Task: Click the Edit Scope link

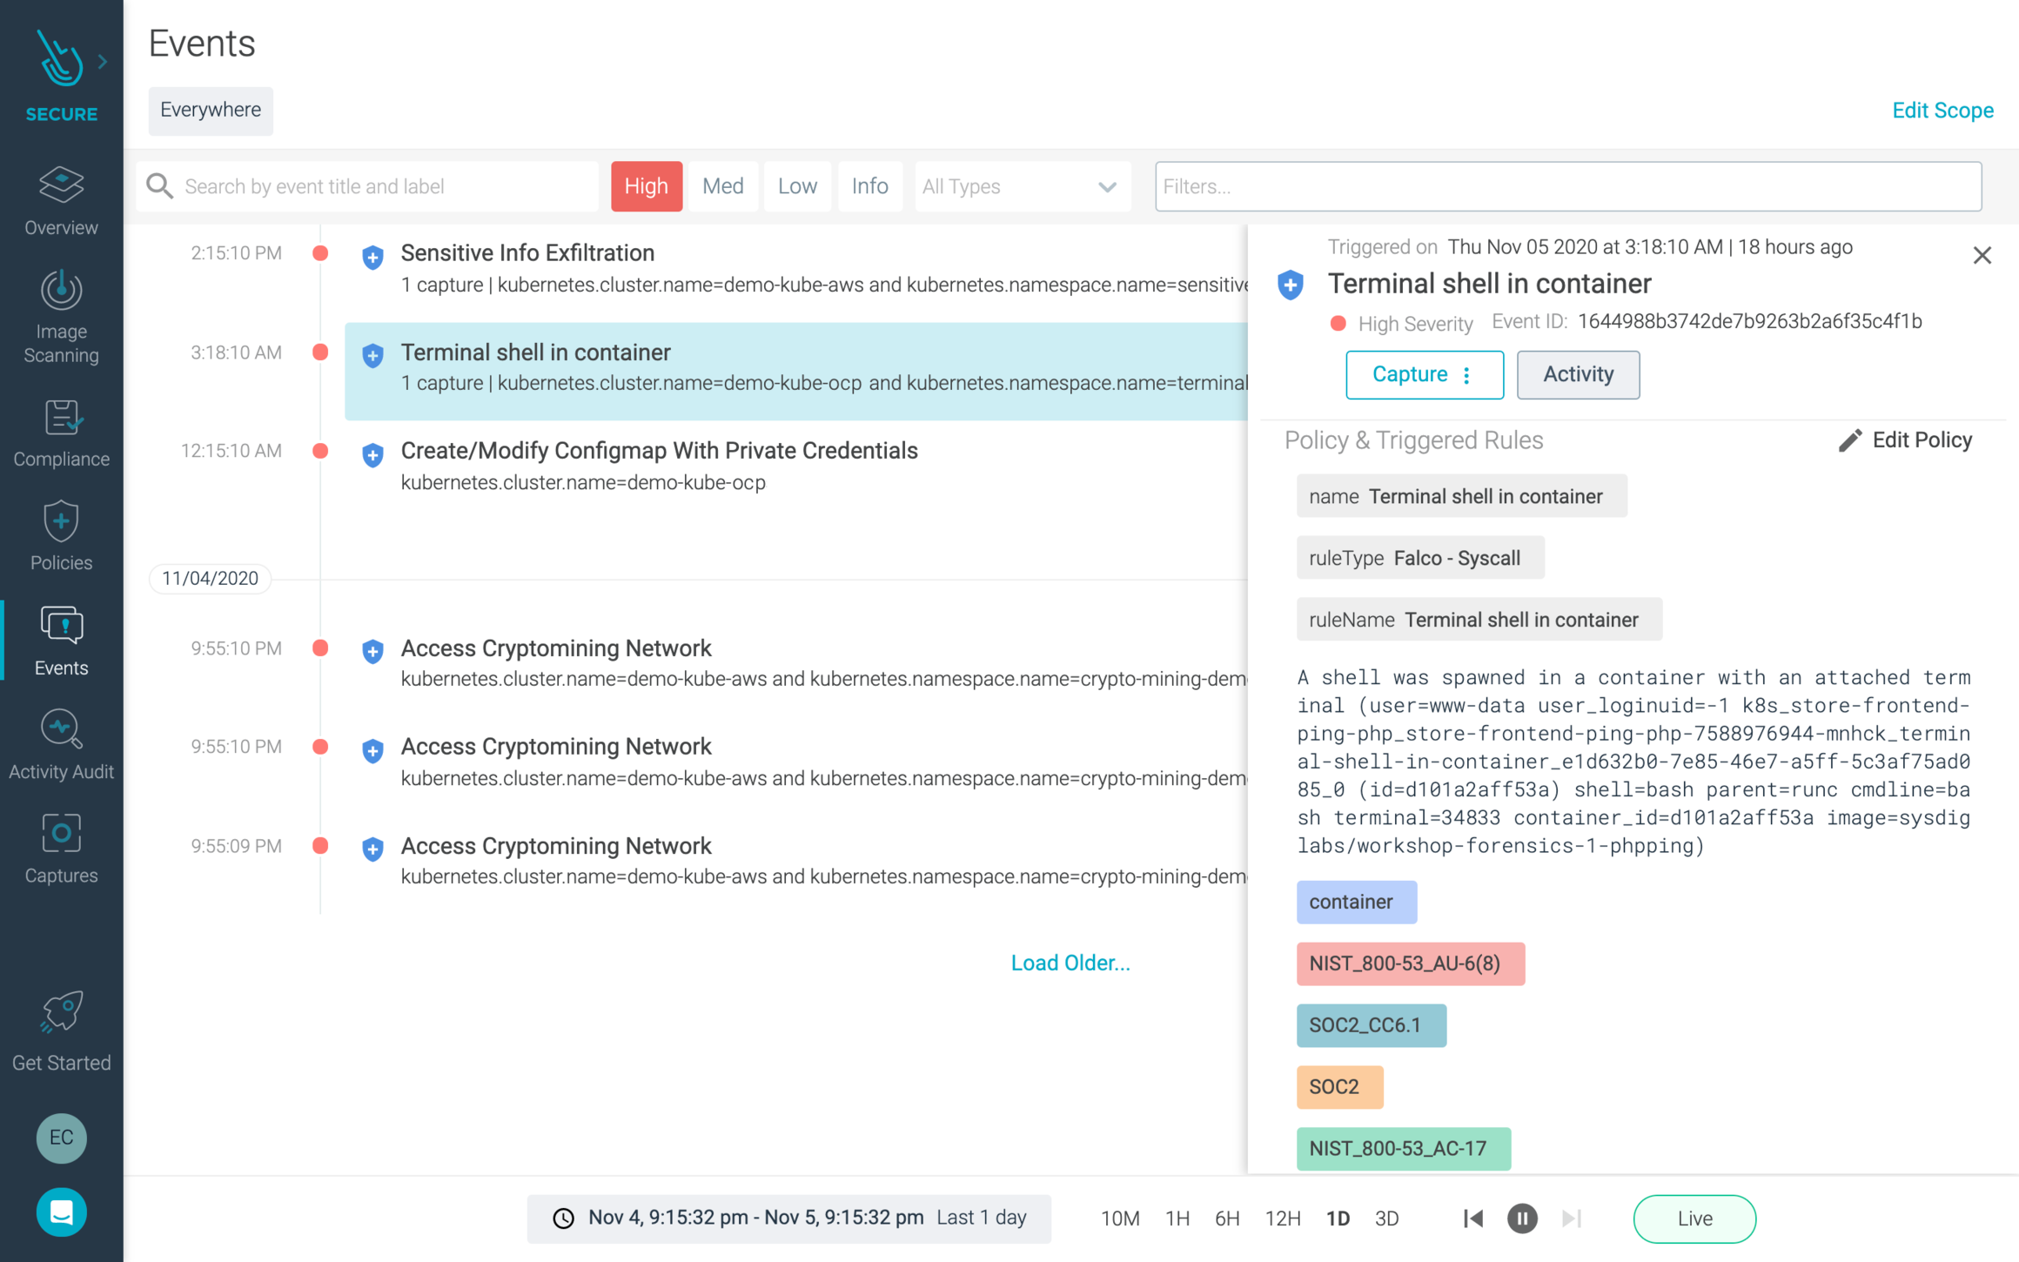Action: point(1942,111)
